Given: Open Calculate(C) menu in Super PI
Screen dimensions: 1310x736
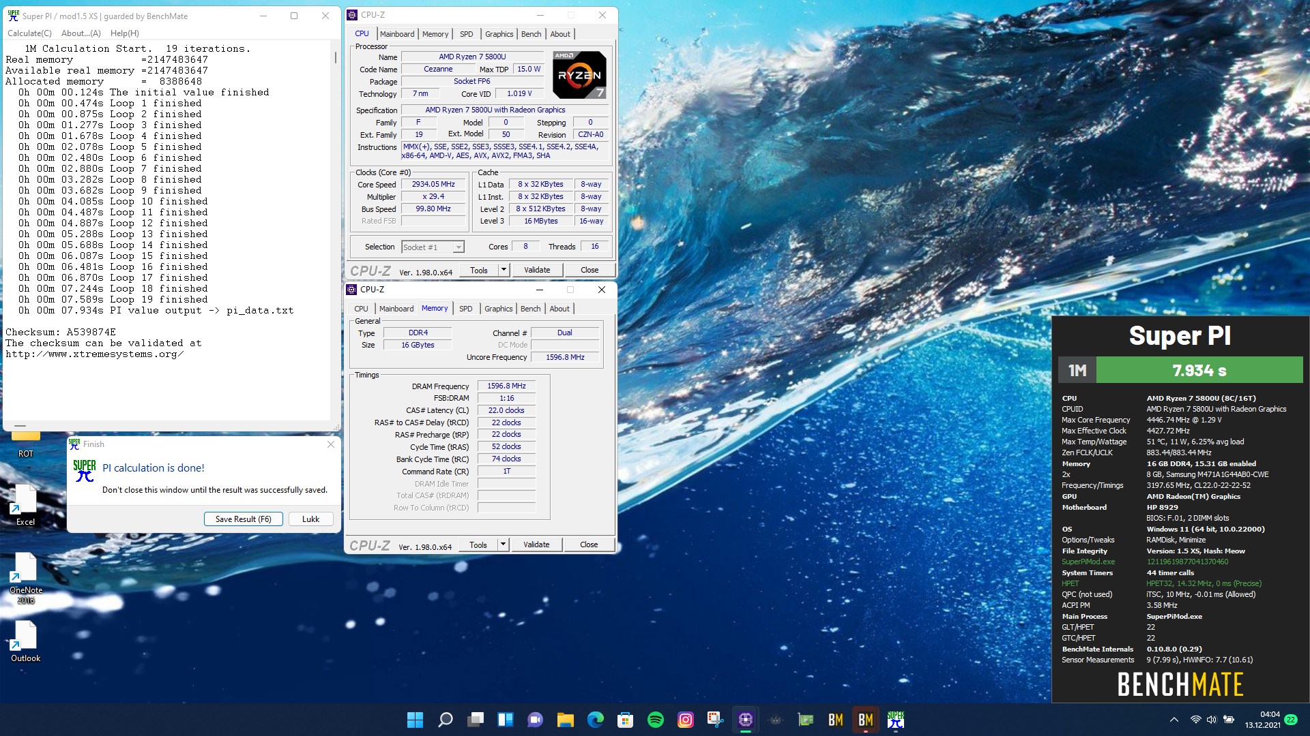Looking at the screenshot, I should click(29, 33).
